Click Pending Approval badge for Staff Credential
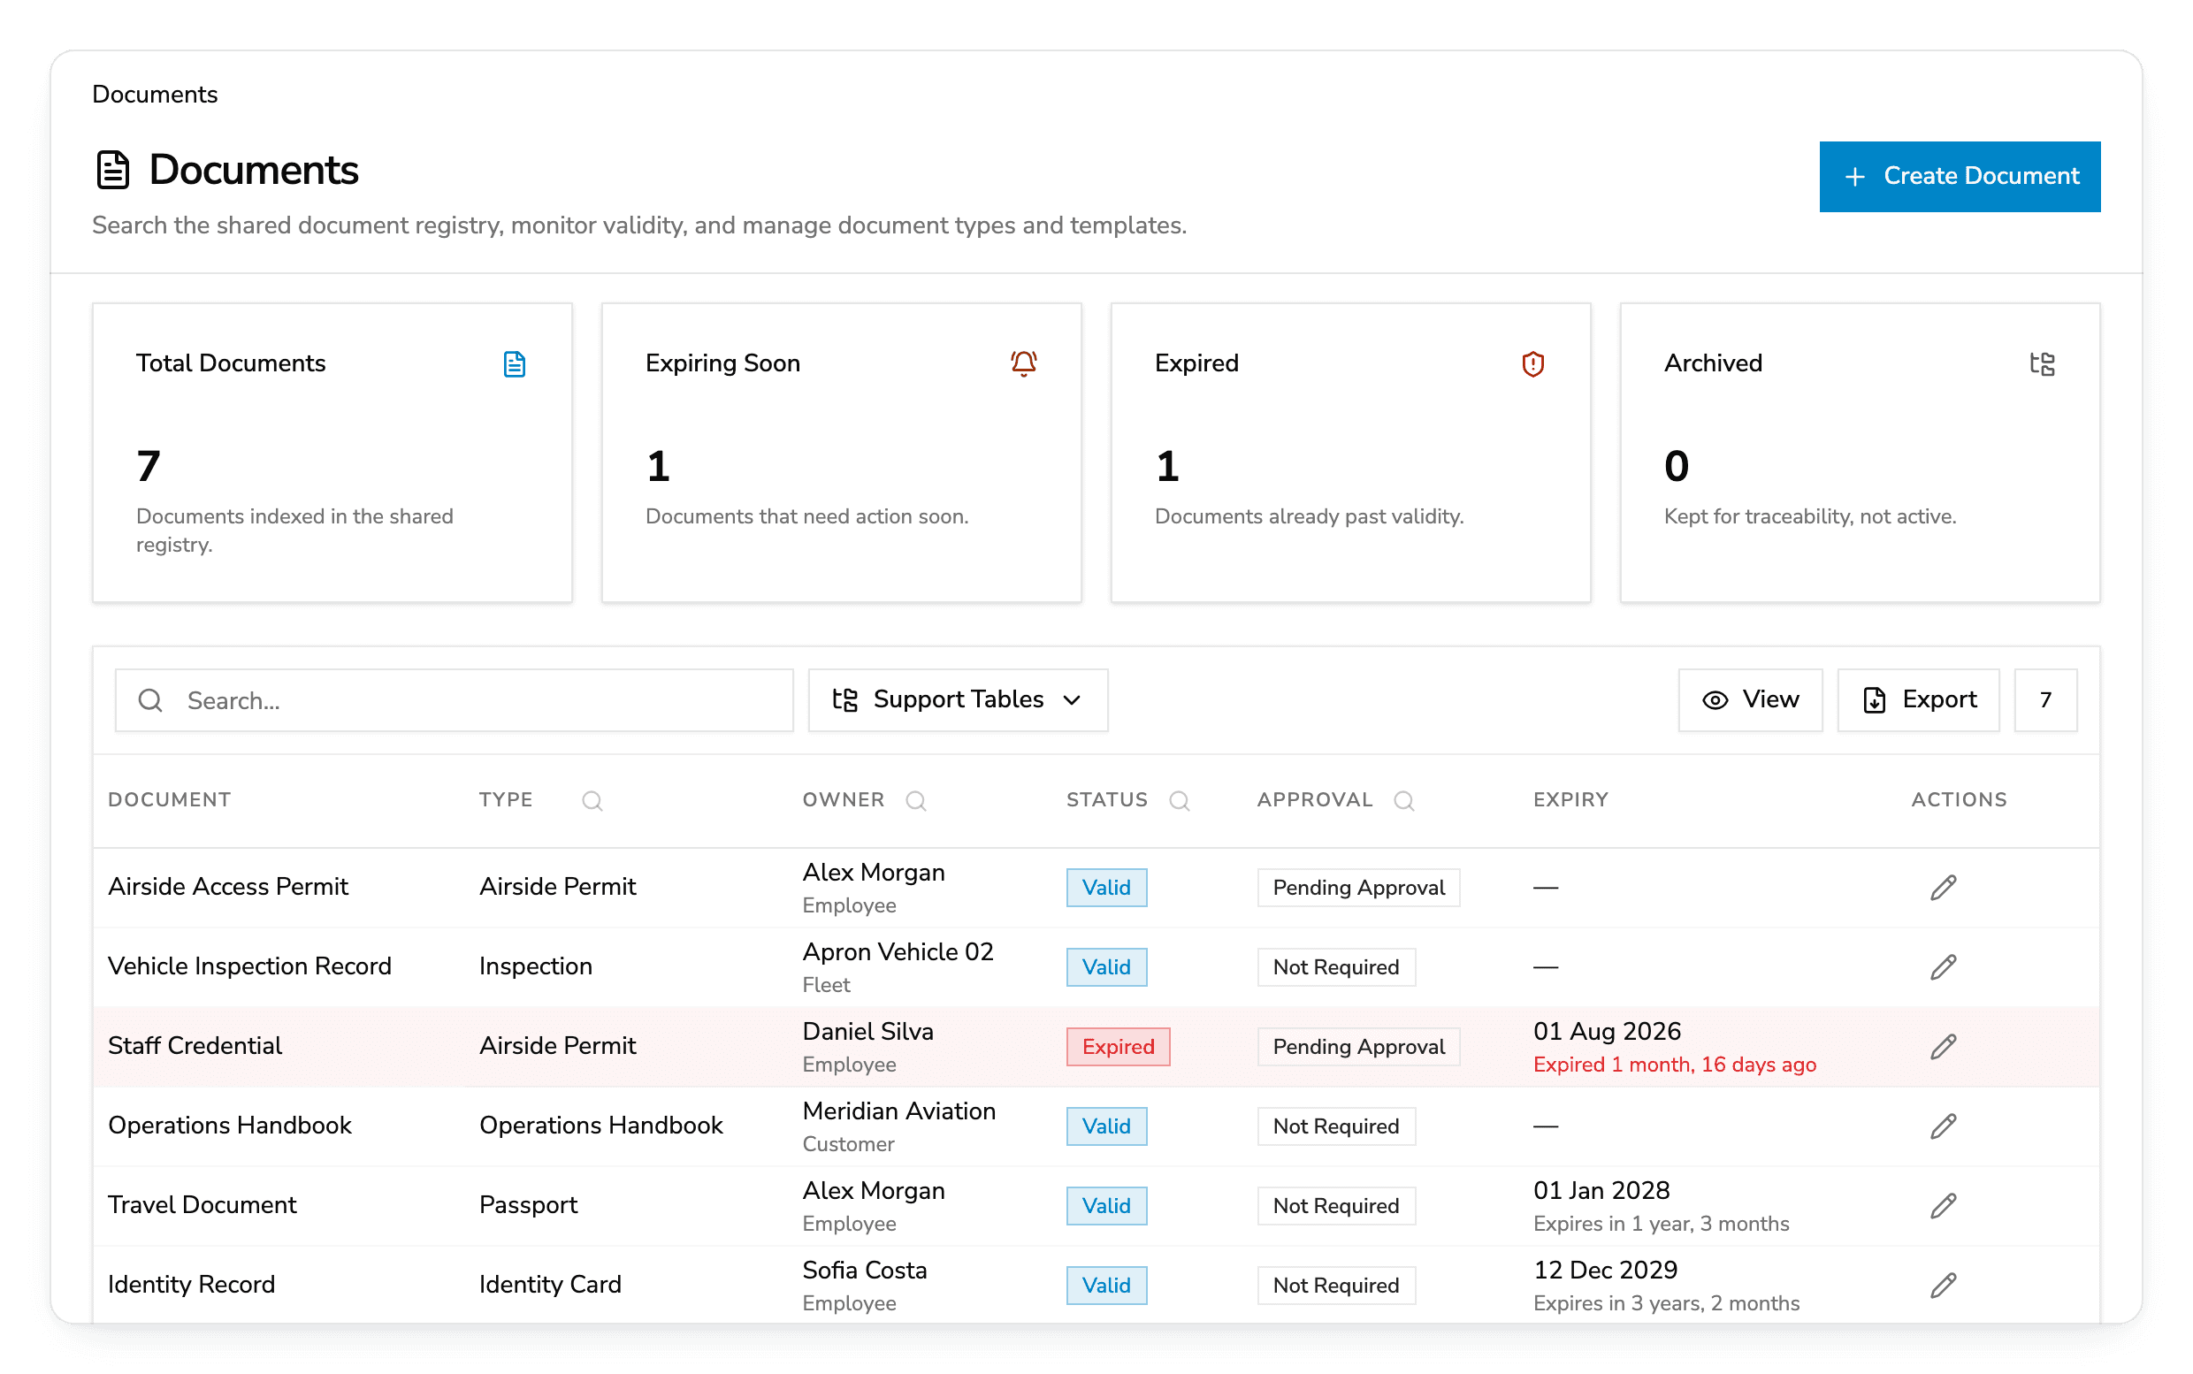Image resolution: width=2193 pixels, height=1374 pixels. (1357, 1046)
